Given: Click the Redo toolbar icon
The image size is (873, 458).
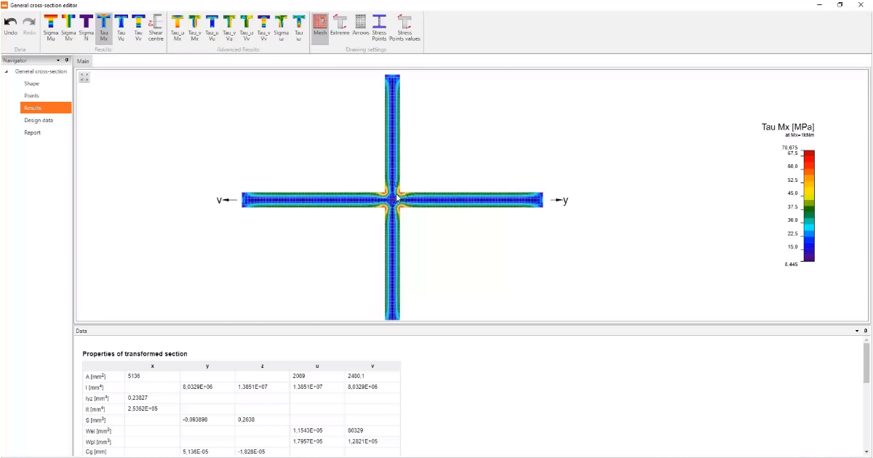Looking at the screenshot, I should tap(29, 25).
